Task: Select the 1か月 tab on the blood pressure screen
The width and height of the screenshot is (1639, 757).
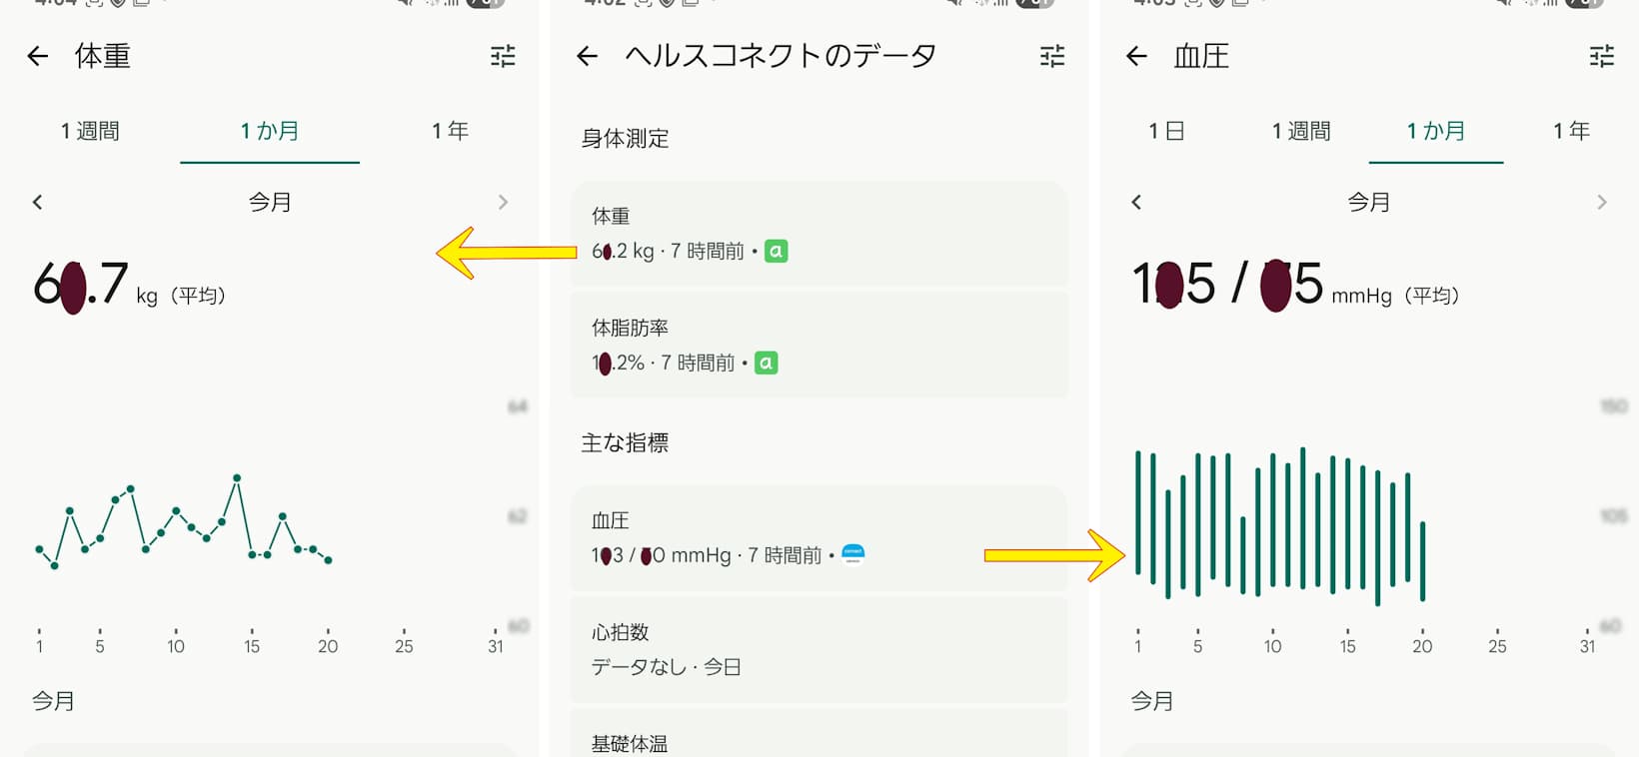Action: click(x=1435, y=131)
